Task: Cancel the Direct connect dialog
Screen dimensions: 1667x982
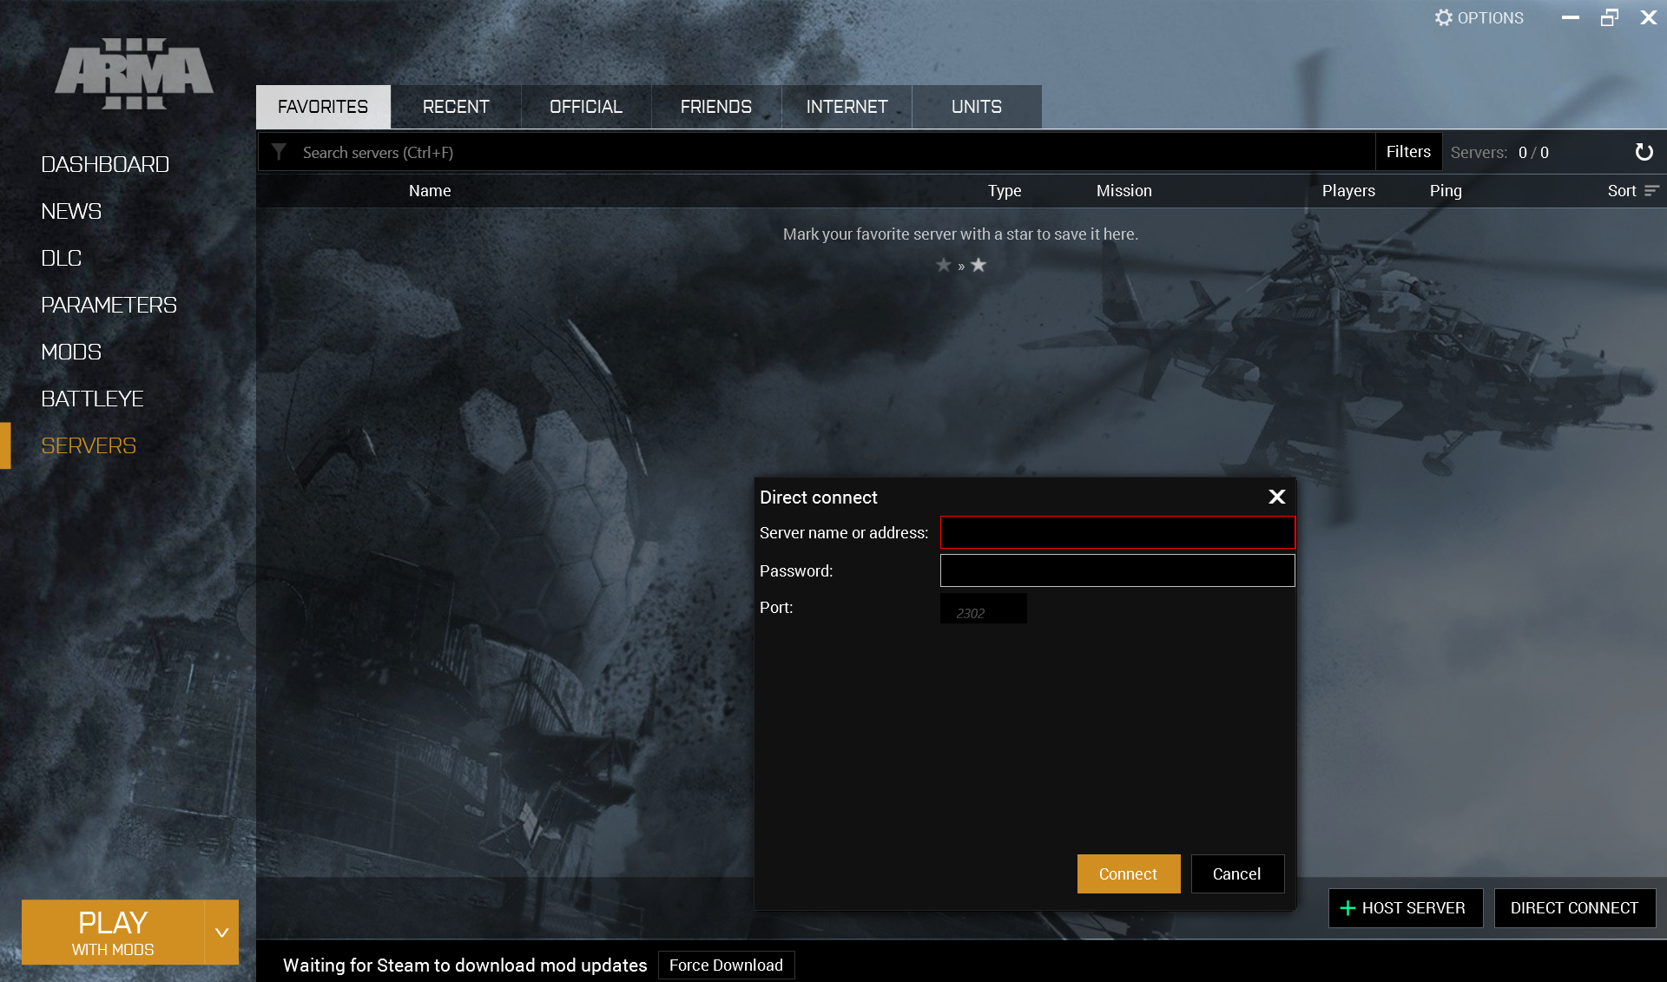Action: pos(1237,873)
